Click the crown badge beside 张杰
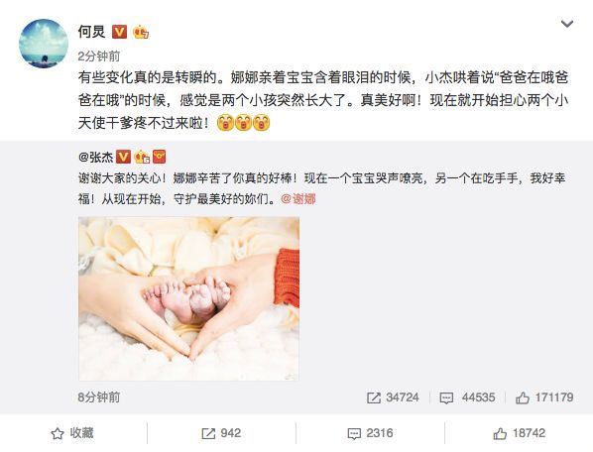The height and width of the screenshot is (452, 593). click(142, 157)
